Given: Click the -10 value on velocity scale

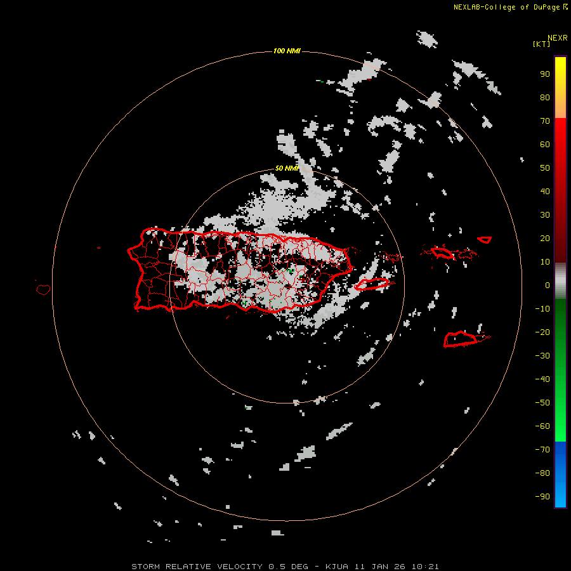Looking at the screenshot, I should point(542,309).
